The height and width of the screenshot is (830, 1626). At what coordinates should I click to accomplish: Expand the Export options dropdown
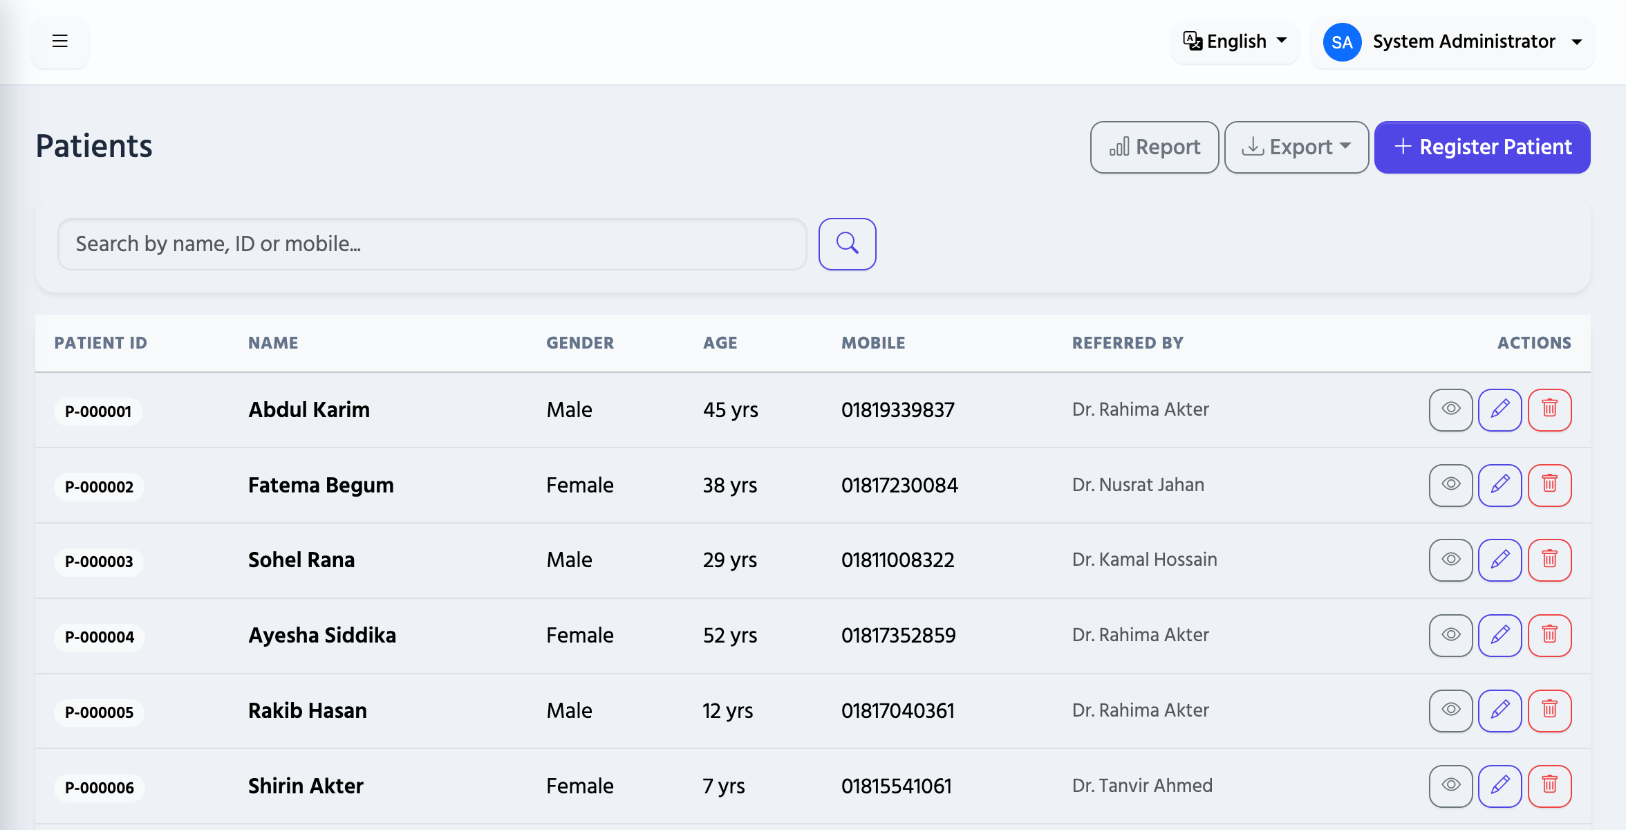pyautogui.click(x=1296, y=147)
